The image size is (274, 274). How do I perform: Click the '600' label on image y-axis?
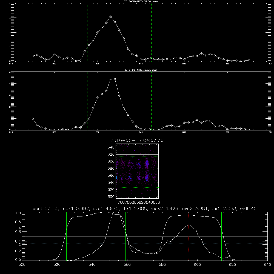(111, 161)
